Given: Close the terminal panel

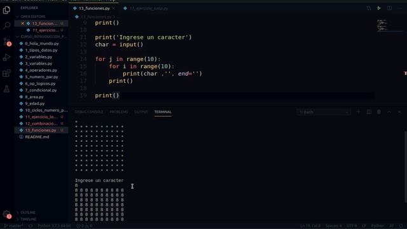Looking at the screenshot, I should [399, 112].
